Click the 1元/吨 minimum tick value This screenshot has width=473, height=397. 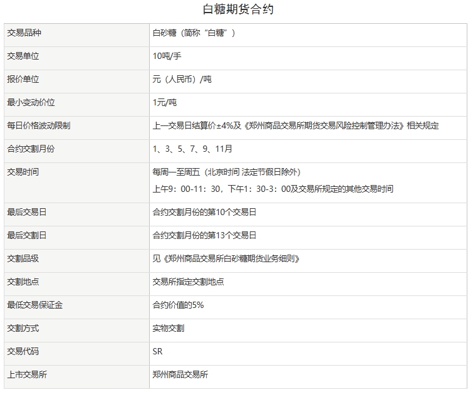pos(165,102)
